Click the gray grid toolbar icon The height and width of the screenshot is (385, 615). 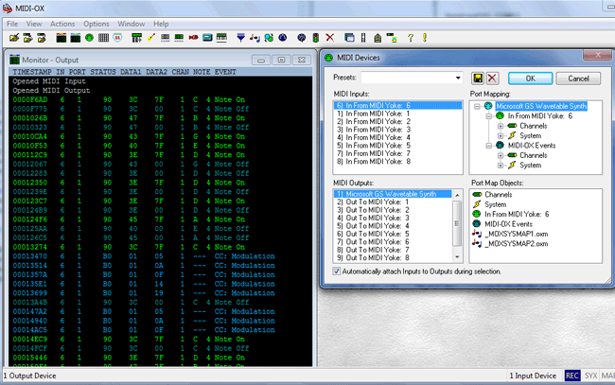(103, 38)
